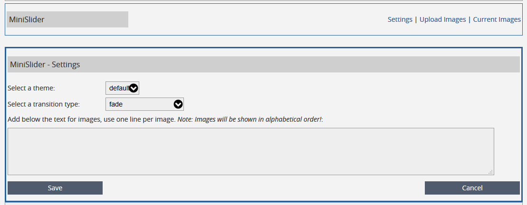Screen dimensions: 527x205
Task: Click the arrow icon on the fade dropdown
Action: (x=178, y=104)
